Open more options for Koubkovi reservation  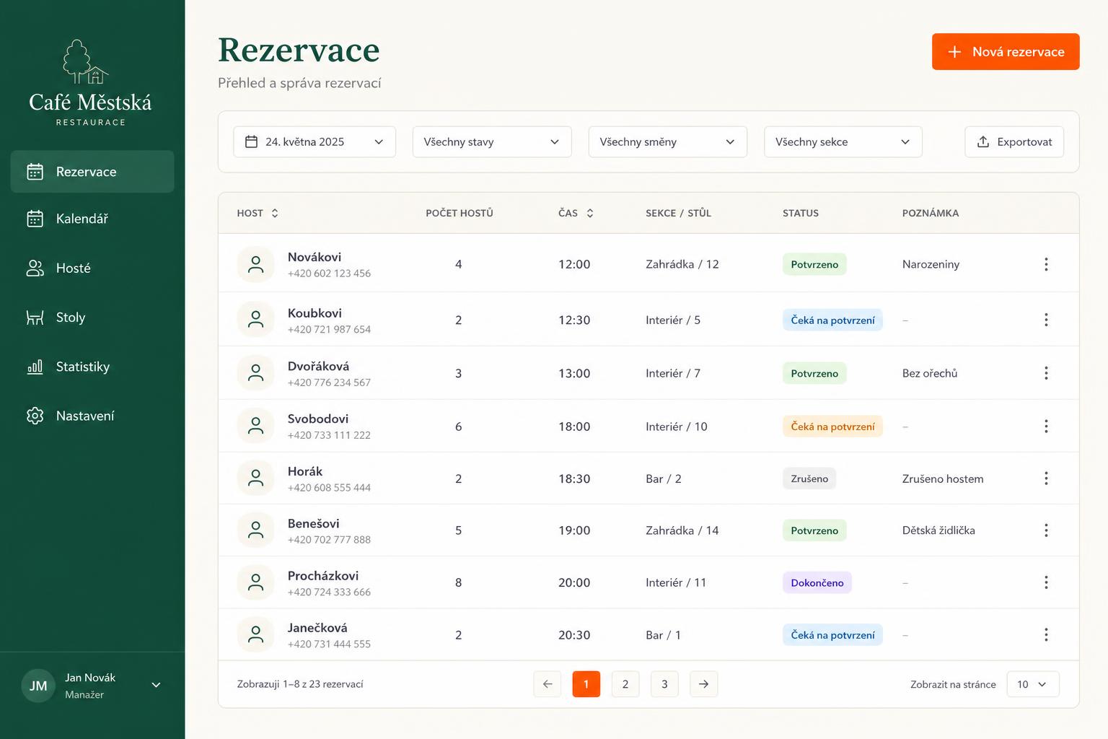point(1046,320)
